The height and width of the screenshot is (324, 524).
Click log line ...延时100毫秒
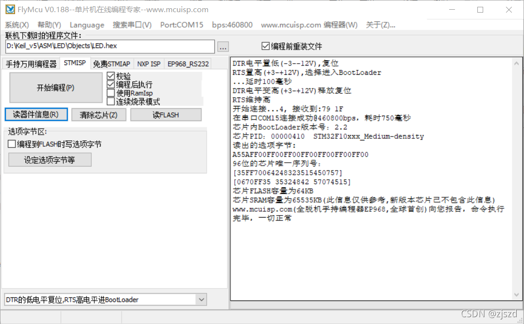262,82
